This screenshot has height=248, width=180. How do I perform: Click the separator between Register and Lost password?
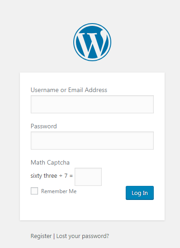point(54,236)
